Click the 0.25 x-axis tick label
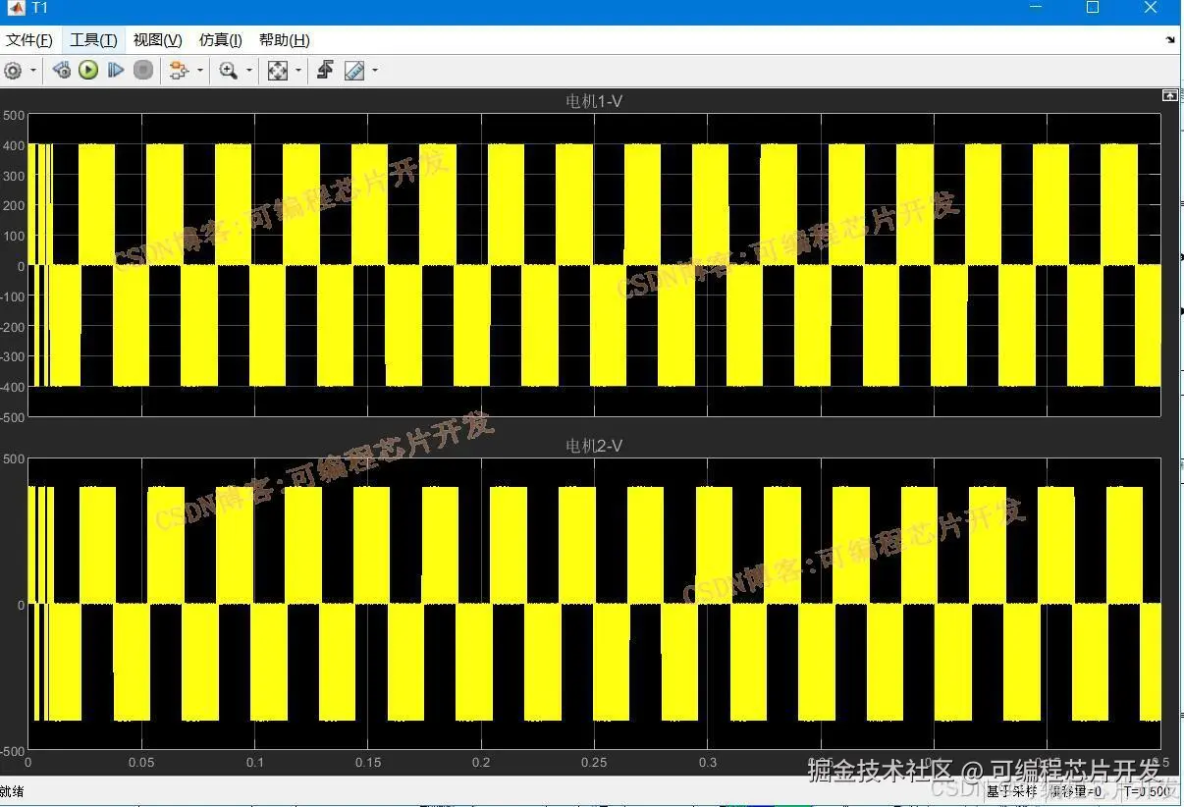The image size is (1184, 807). 593,762
